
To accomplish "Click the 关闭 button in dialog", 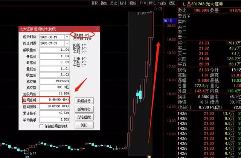I will tap(84, 125).
